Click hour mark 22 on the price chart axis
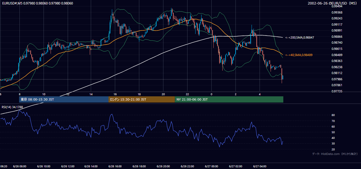This screenshot has height=169, width=361. click(187, 94)
